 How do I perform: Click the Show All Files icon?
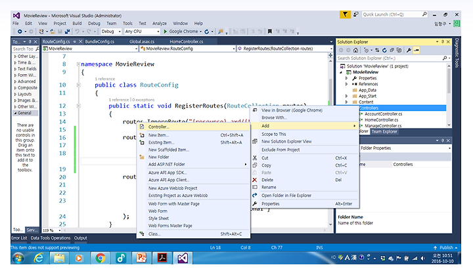[x=399, y=51]
